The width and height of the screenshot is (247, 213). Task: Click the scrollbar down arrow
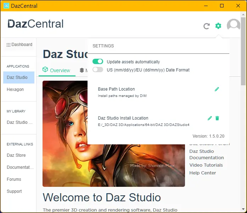[243, 209]
